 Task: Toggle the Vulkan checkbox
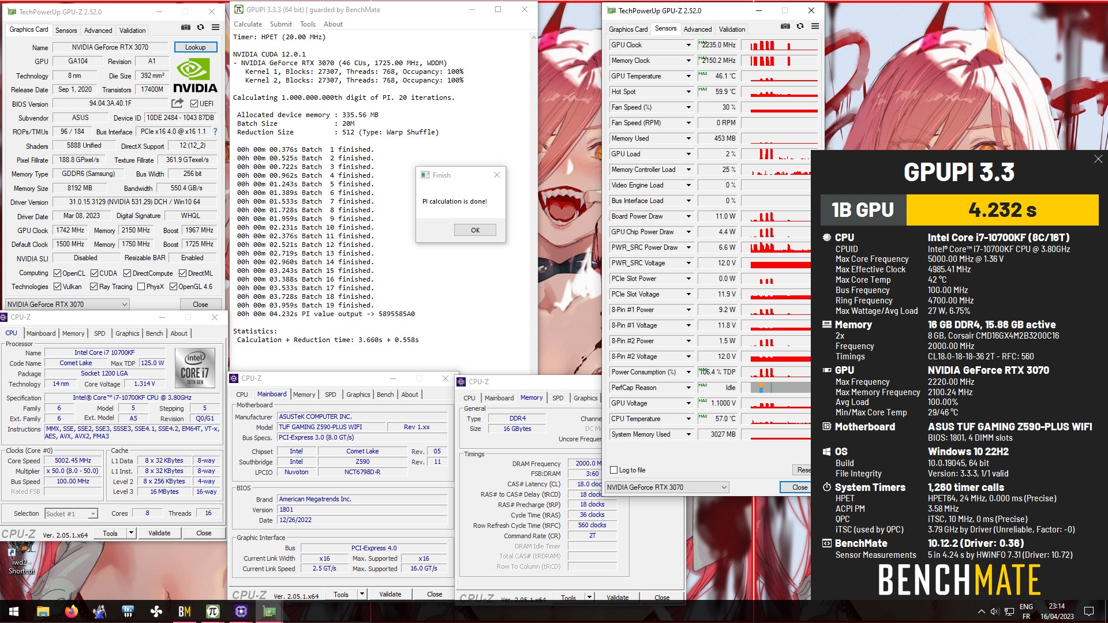pyautogui.click(x=57, y=286)
